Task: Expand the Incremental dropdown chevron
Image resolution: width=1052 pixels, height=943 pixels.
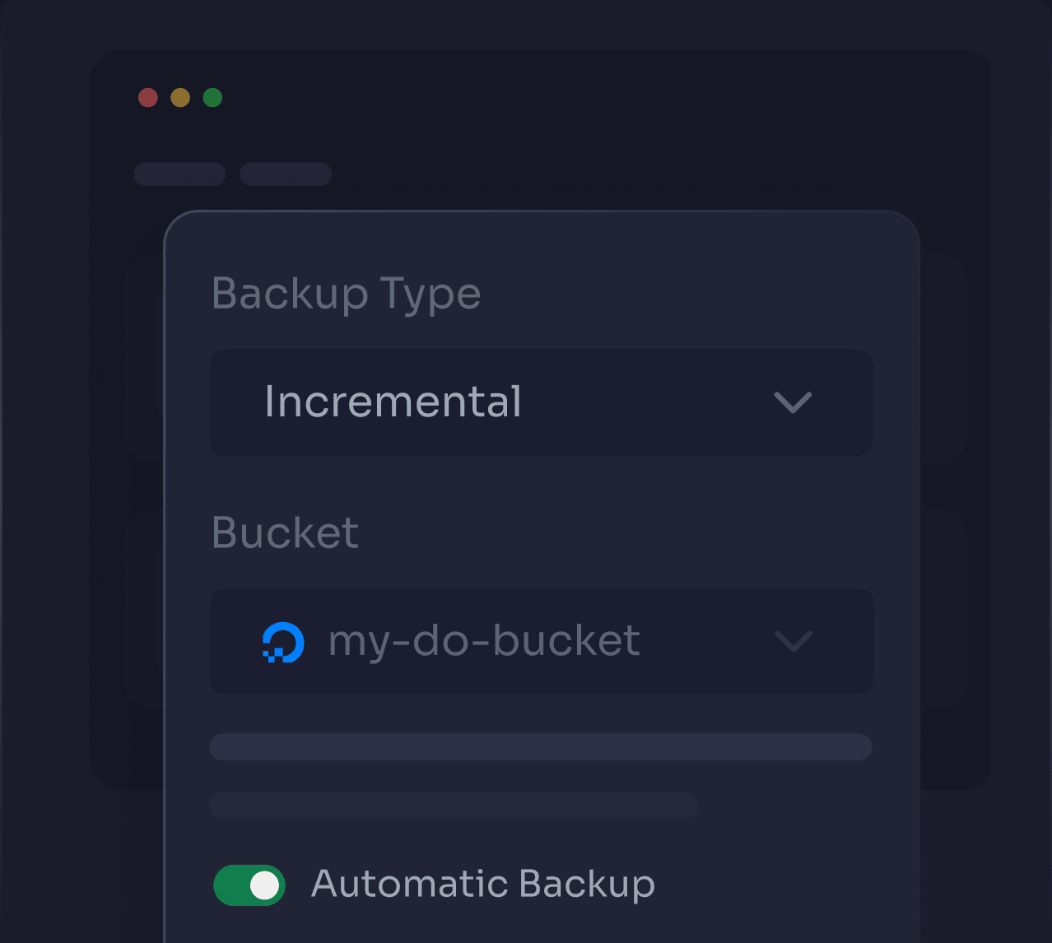Action: pyautogui.click(x=794, y=402)
